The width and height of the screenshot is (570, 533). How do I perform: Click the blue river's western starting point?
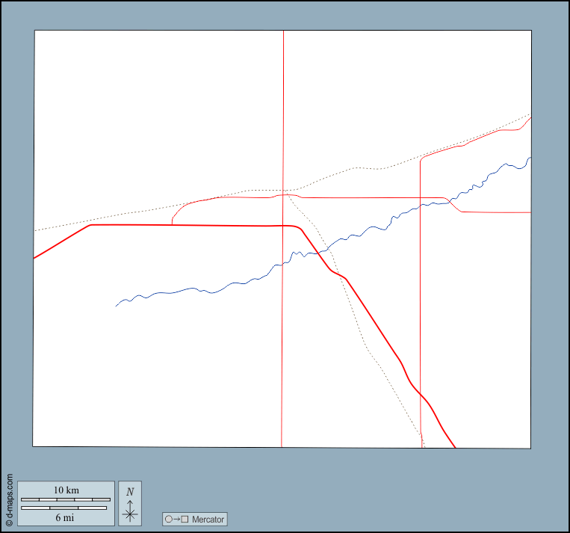pyautogui.click(x=117, y=306)
